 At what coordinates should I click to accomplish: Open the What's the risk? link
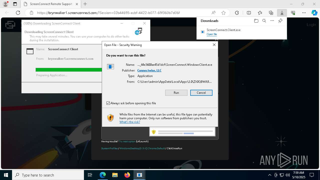[x=130, y=122]
